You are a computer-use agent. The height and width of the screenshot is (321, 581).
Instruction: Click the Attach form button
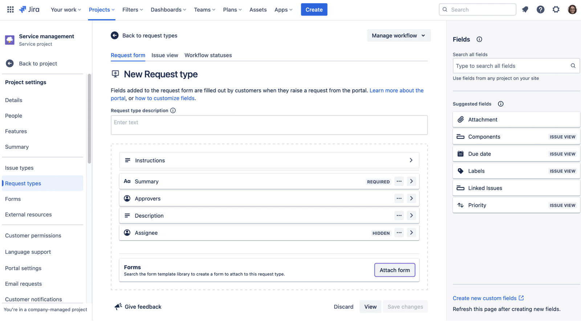pyautogui.click(x=395, y=270)
